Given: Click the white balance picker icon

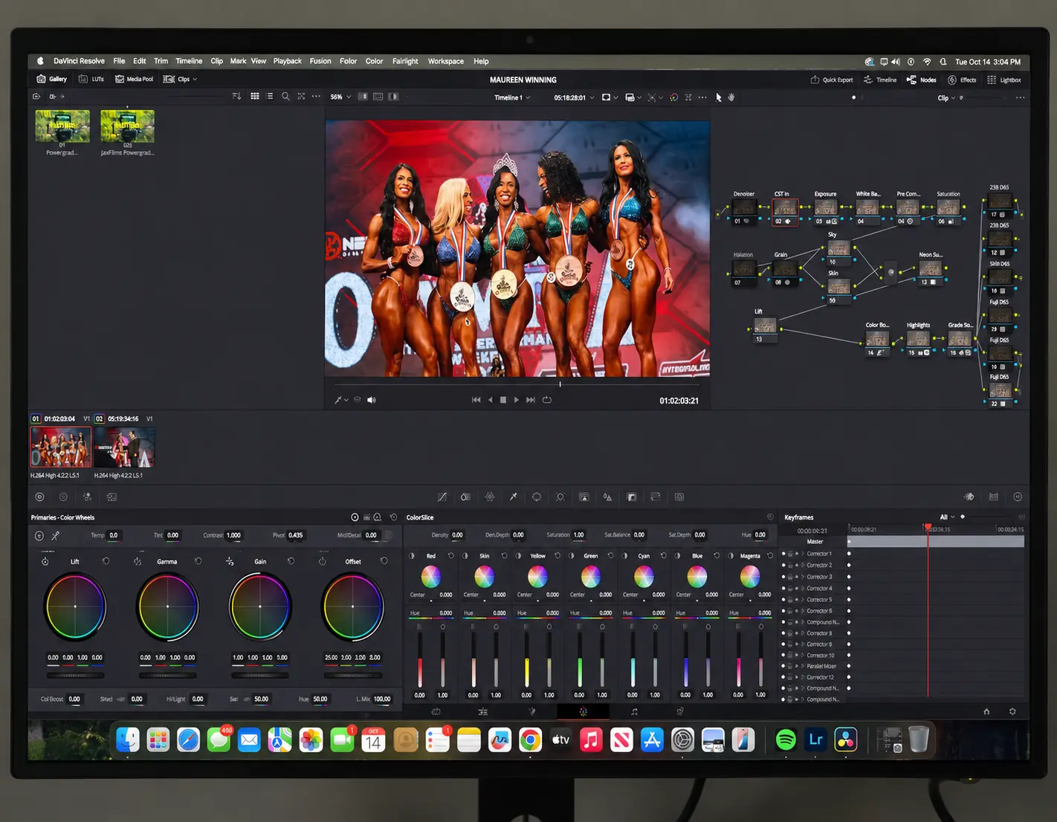Looking at the screenshot, I should pos(55,535).
